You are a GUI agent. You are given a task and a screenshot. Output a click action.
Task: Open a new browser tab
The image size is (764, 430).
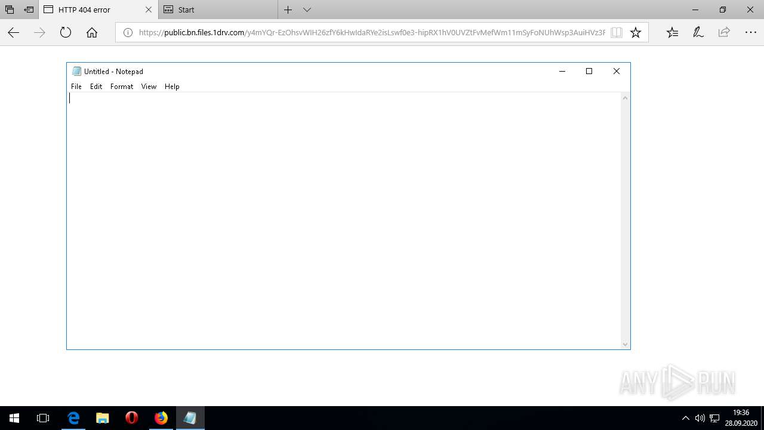[x=288, y=10]
